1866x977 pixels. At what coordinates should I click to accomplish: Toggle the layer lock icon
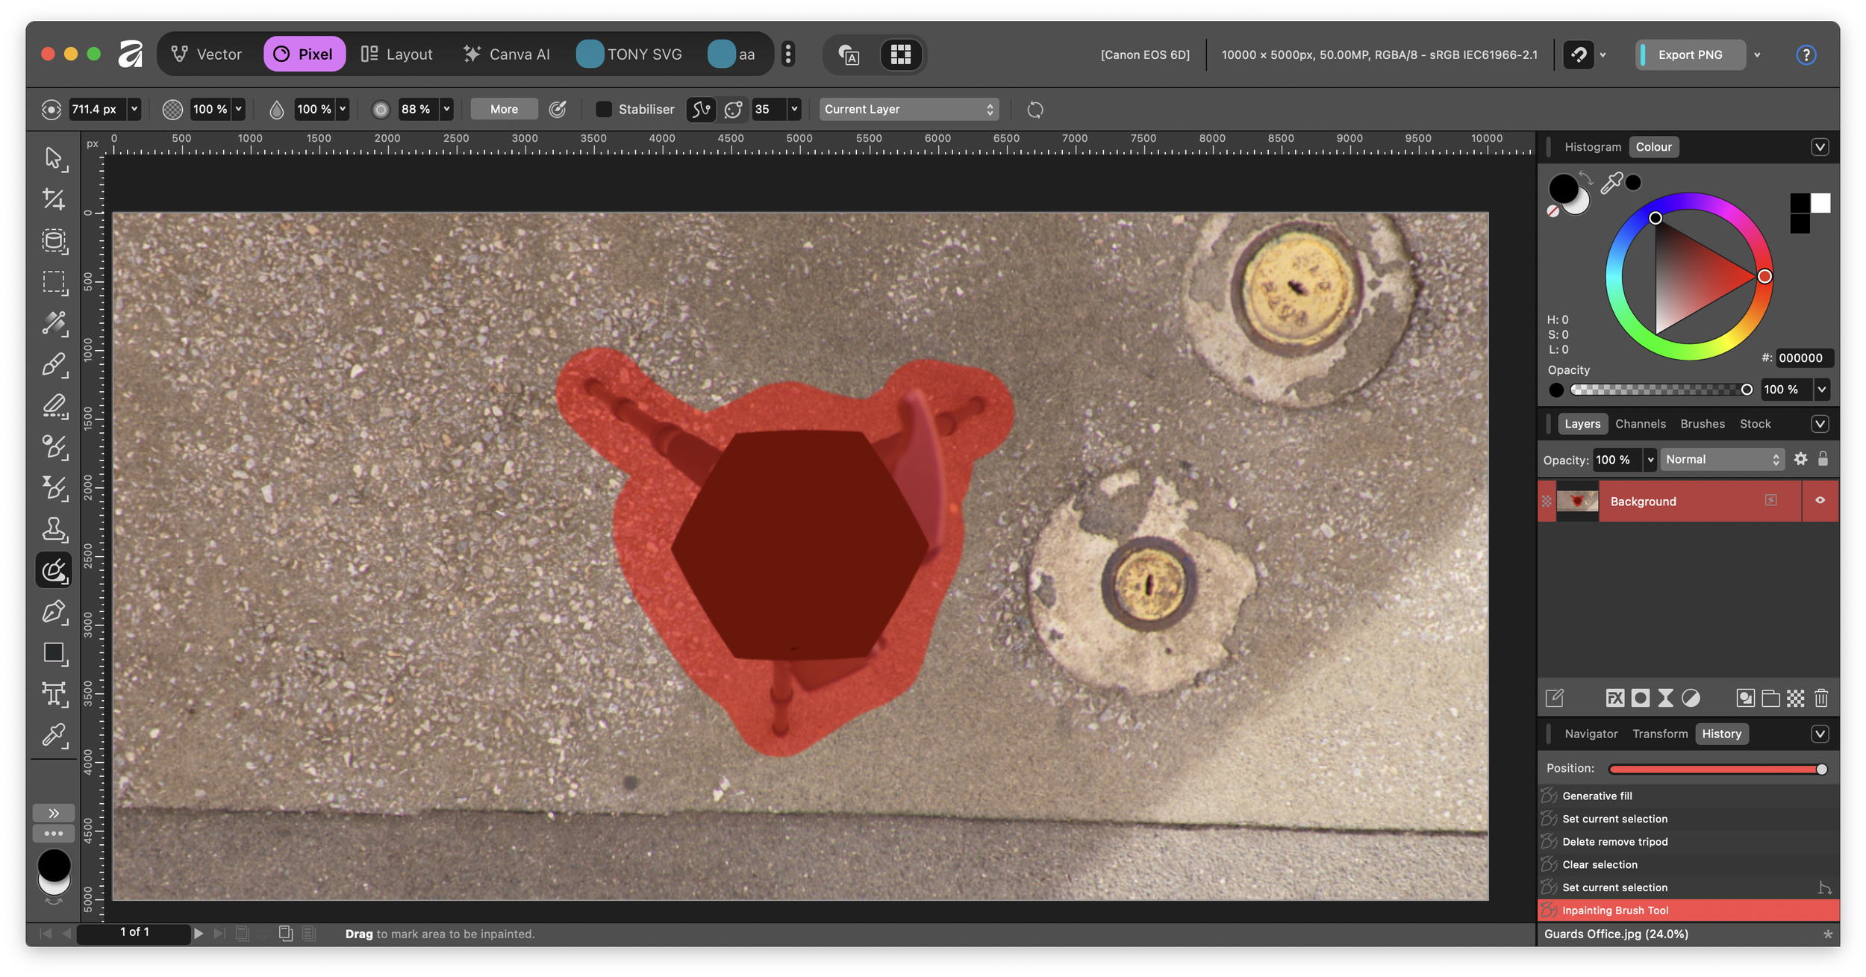(1823, 459)
